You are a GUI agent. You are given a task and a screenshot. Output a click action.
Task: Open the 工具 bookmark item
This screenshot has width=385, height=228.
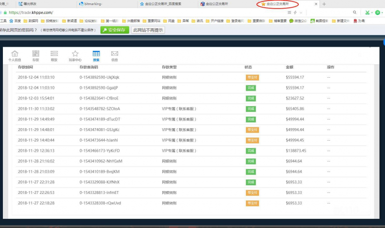pyautogui.click(x=3, y=21)
